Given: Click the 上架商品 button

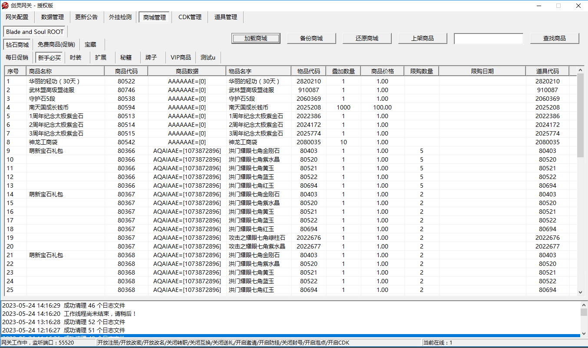Looking at the screenshot, I should [x=422, y=38].
